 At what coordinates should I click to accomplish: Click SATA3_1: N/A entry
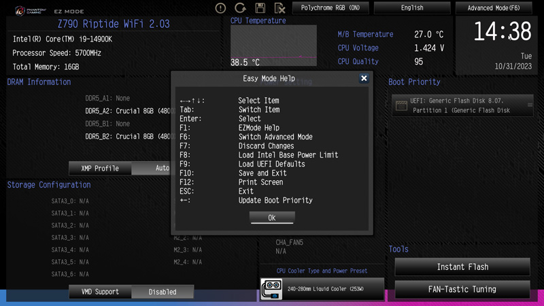[x=70, y=213]
